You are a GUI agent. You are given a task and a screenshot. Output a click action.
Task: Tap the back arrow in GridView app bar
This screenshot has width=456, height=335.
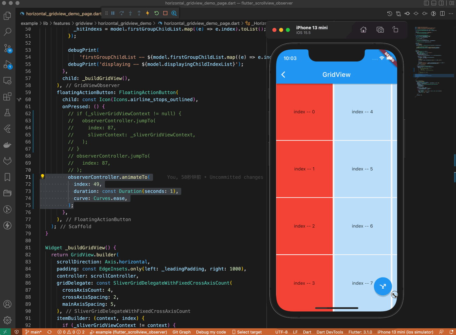click(x=283, y=75)
